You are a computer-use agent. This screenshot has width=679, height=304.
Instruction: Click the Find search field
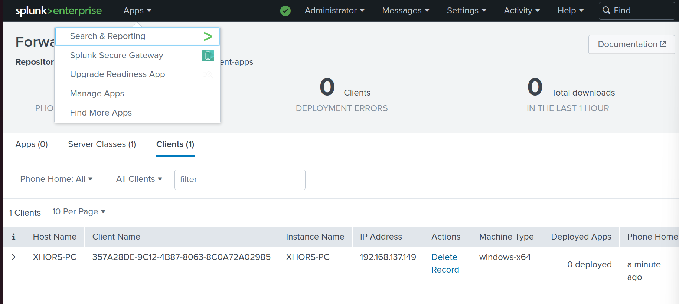(637, 10)
